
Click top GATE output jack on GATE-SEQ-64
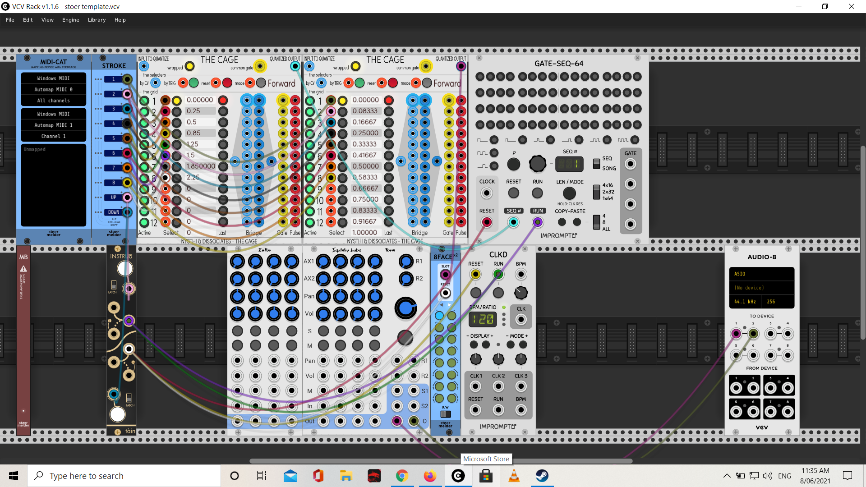(x=630, y=164)
